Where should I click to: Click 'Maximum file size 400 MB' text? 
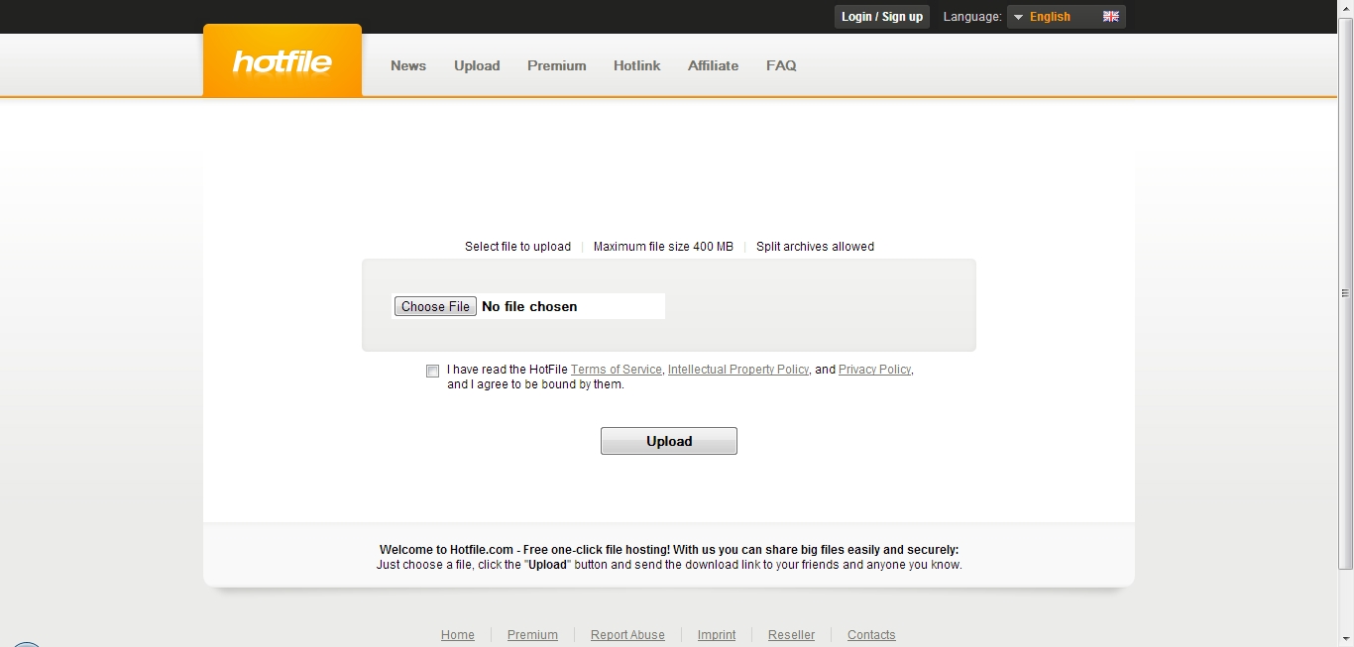click(x=663, y=247)
